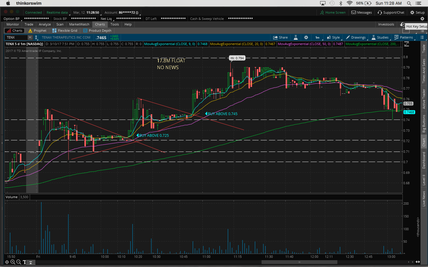The width and height of the screenshot is (428, 267).
Task: Open the Tools tab
Action: [115, 24]
